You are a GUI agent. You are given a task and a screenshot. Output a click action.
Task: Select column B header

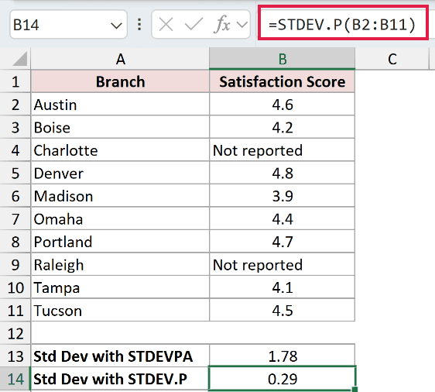coord(283,59)
